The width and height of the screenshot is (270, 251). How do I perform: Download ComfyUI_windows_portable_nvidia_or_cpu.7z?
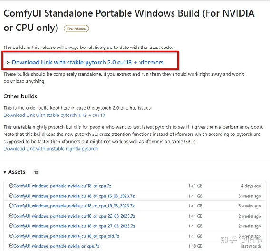(57, 246)
